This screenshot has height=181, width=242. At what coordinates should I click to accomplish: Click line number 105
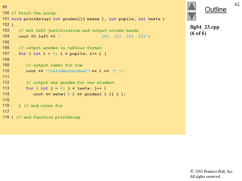[x=6, y=42]
